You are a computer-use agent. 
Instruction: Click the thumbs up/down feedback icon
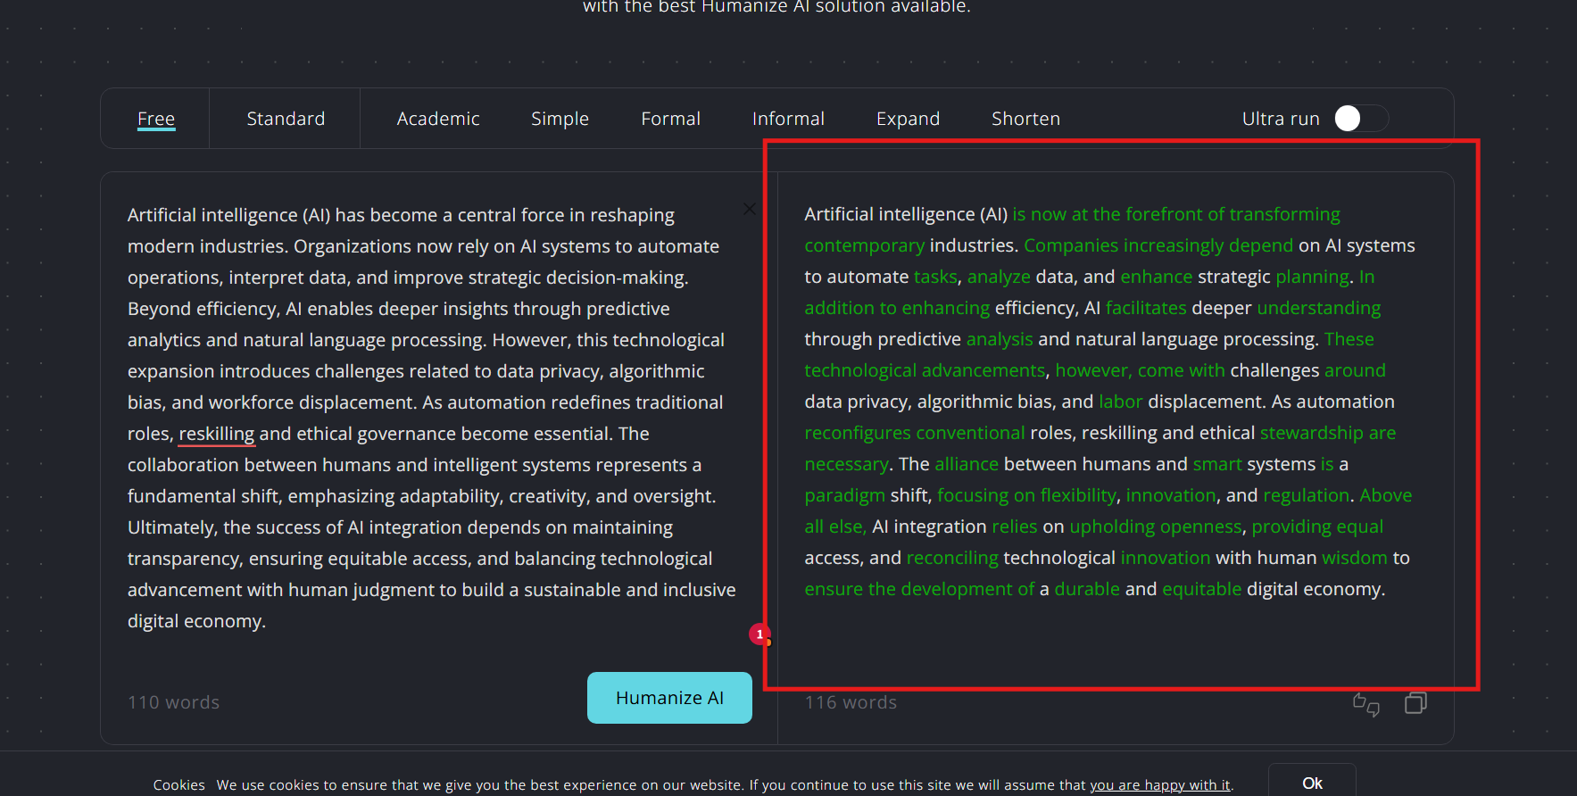pyautogui.click(x=1365, y=704)
